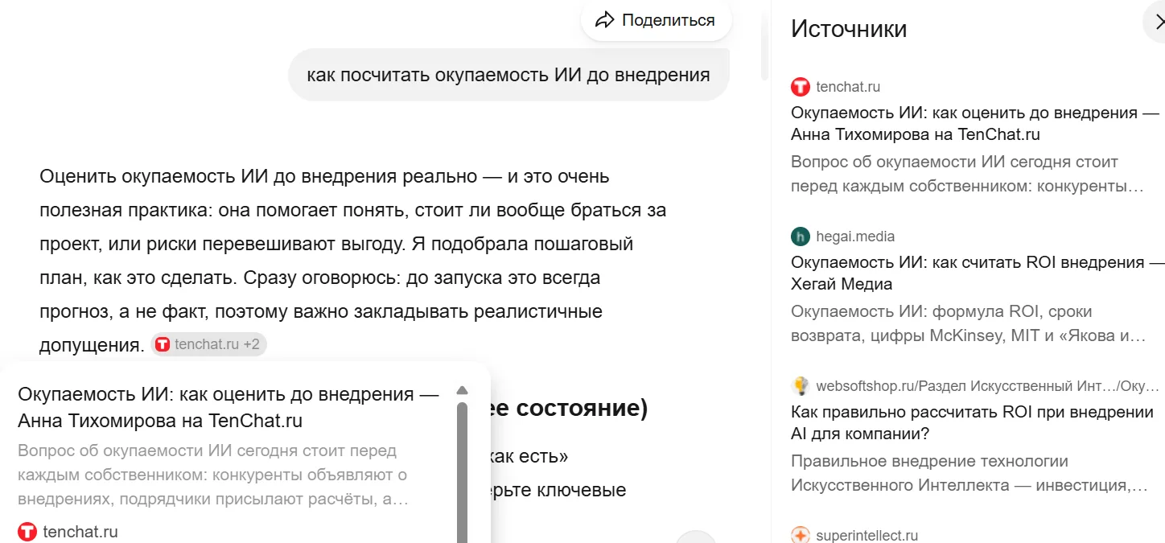1165x543 pixels.
Task: Click the superintellect.ru orange favicon
Action: point(801,535)
